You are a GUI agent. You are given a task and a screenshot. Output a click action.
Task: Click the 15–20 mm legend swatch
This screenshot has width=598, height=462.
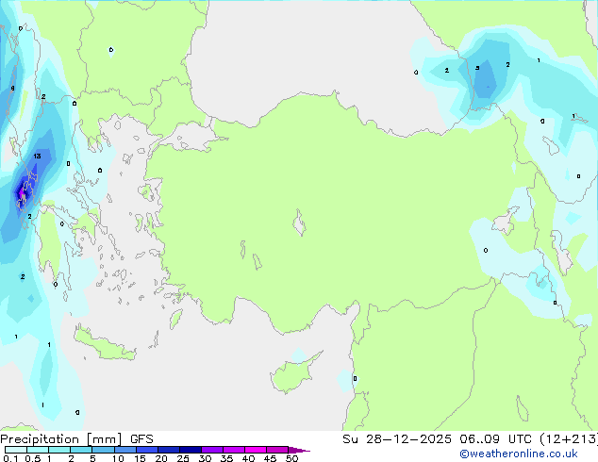click(x=146, y=450)
